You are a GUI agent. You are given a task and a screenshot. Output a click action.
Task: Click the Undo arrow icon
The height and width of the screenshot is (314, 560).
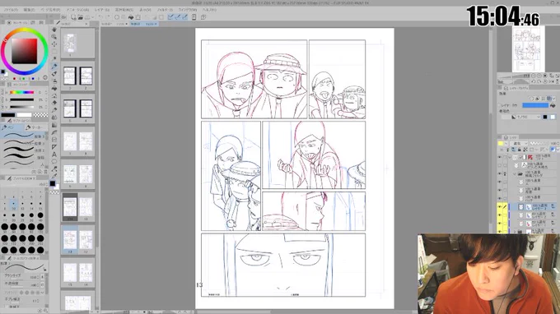[x=100, y=16]
